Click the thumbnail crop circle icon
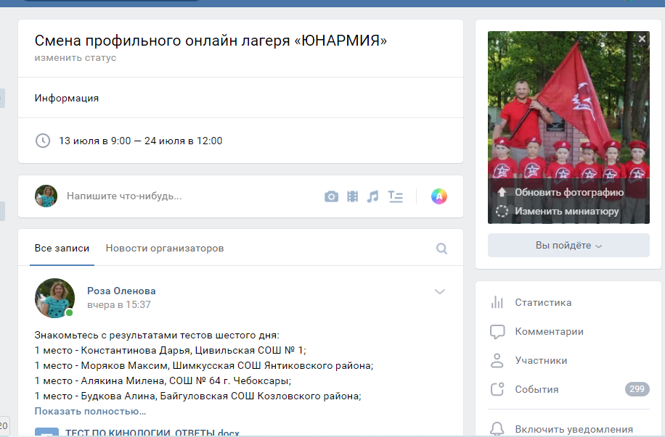 click(502, 211)
